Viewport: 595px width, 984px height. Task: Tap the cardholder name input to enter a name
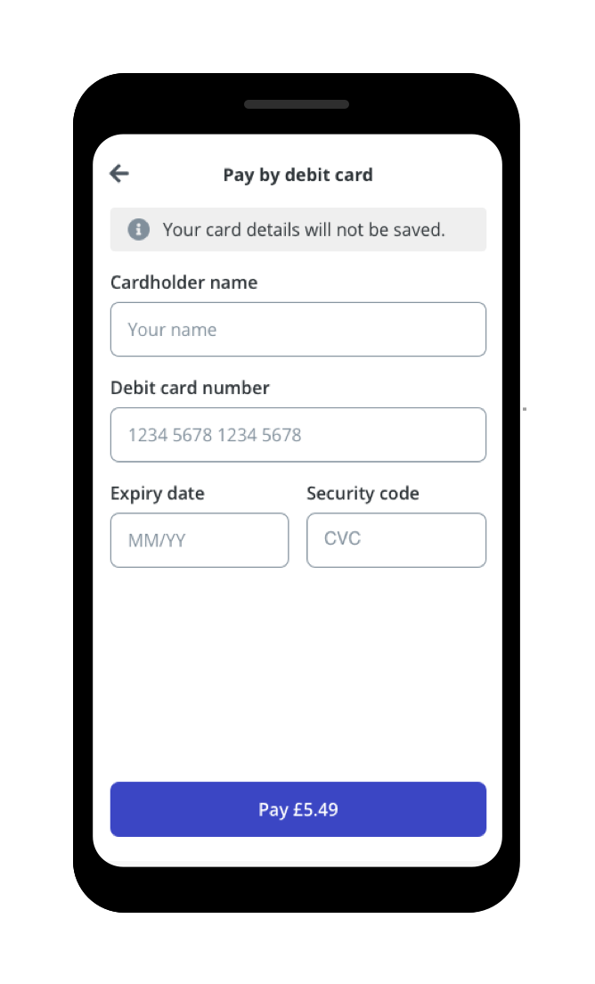[x=297, y=329]
